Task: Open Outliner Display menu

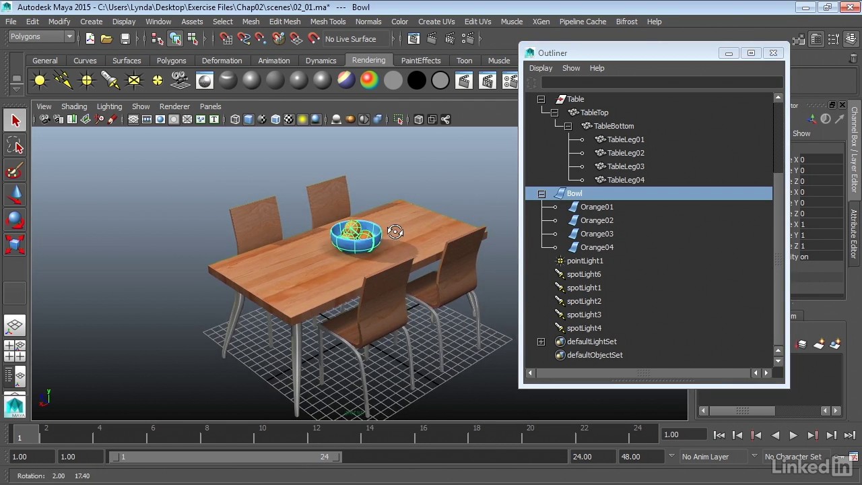Action: (540, 68)
